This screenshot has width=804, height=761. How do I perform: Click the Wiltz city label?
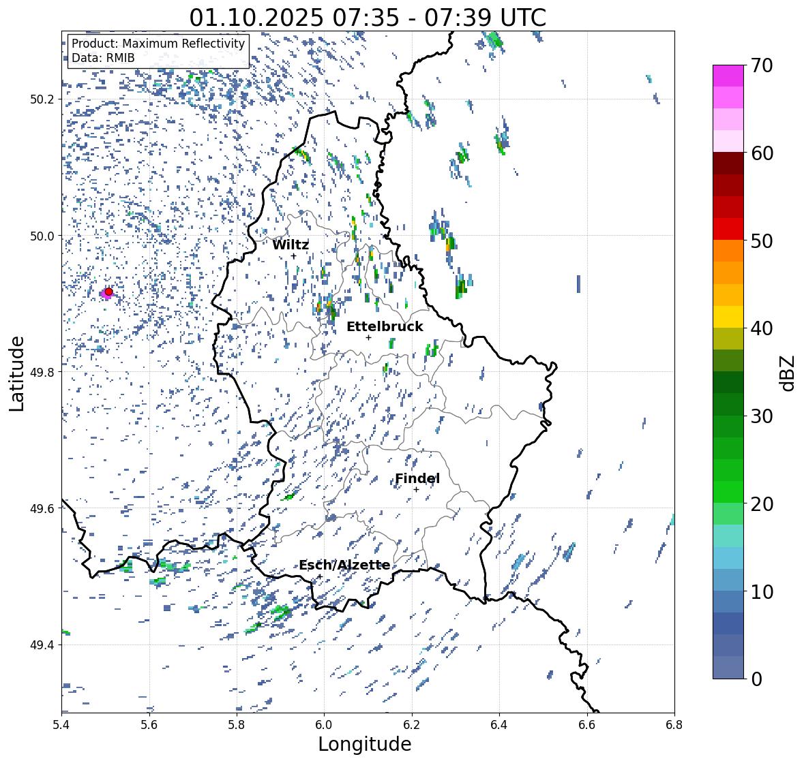(291, 245)
